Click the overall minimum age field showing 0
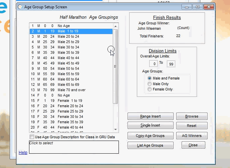The width and height of the screenshot is (230, 168). coord(153,64)
